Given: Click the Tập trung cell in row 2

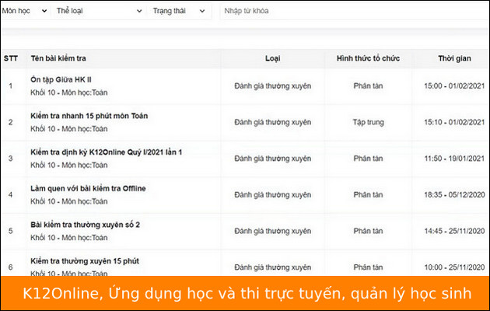Looking at the screenshot, I should (x=369, y=122).
